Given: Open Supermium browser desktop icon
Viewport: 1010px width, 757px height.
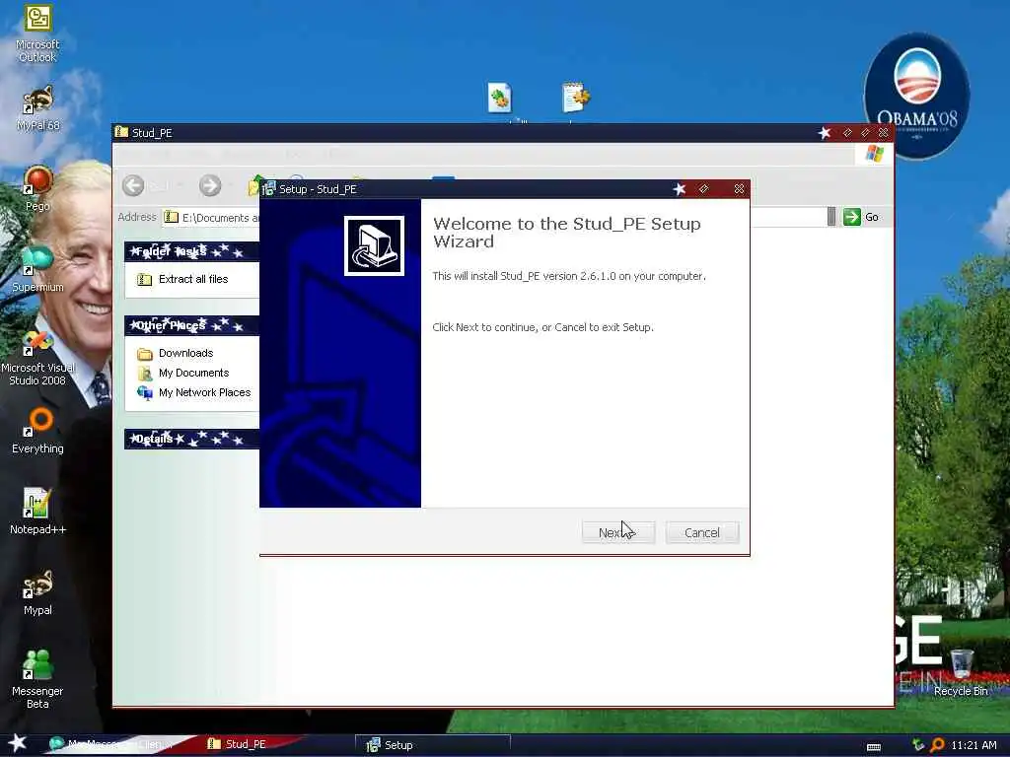Looking at the screenshot, I should pyautogui.click(x=37, y=269).
